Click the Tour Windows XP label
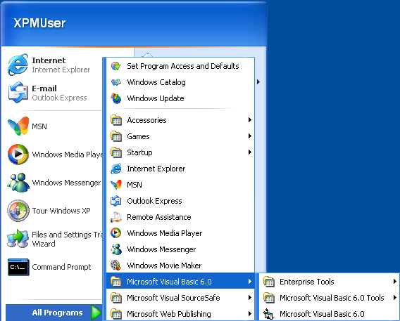Screen dimensions: 400x321 click(61, 211)
